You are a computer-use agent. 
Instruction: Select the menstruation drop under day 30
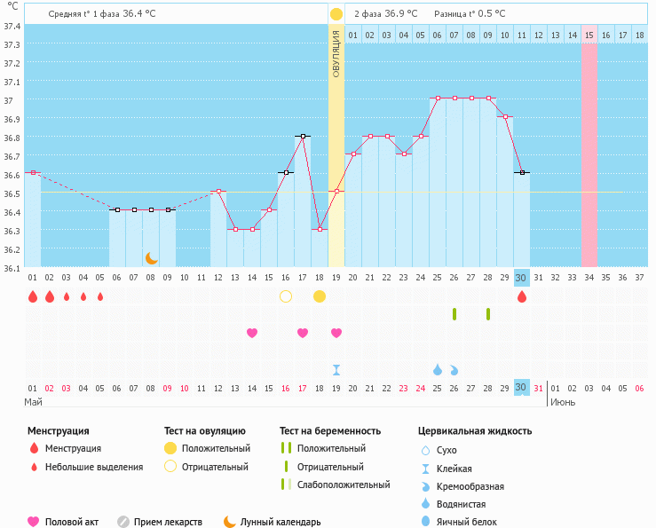(522, 296)
